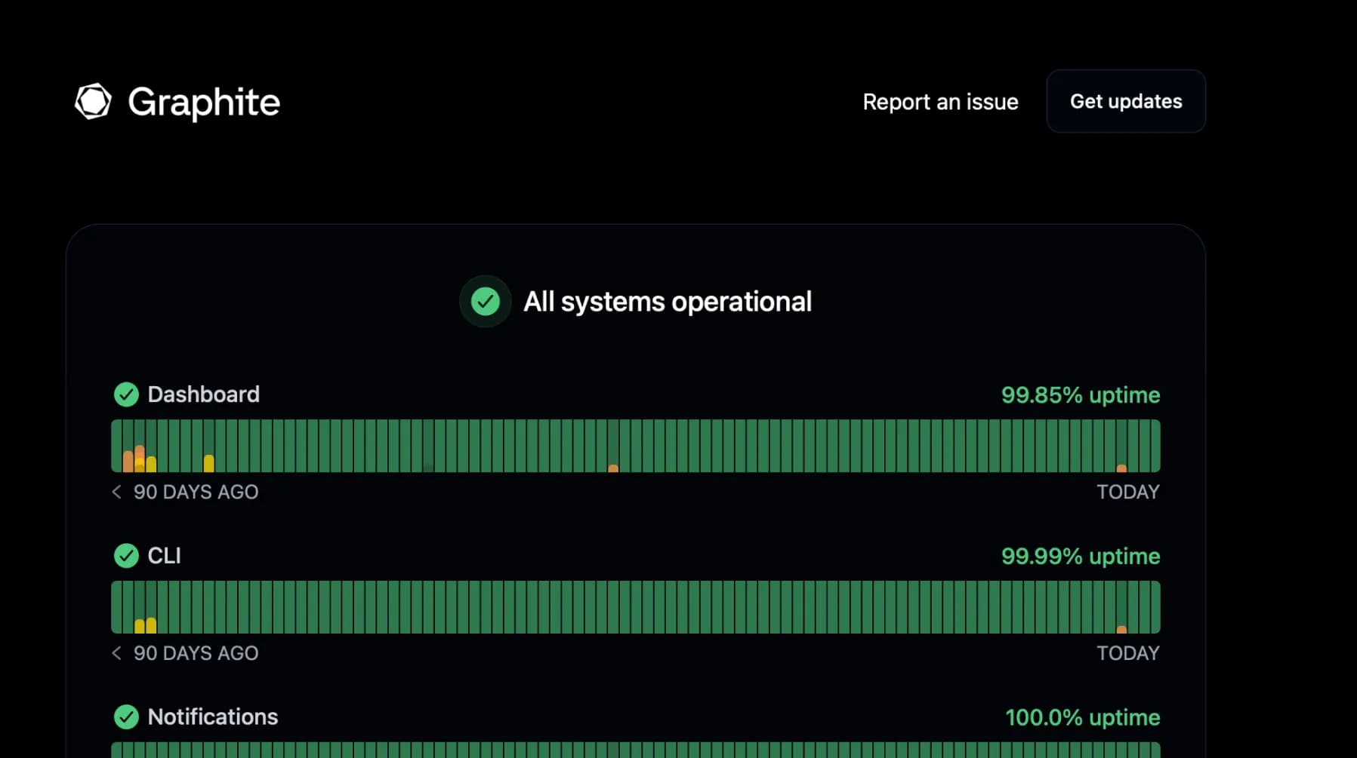Go back with chevron under Dashboard timeline
1357x758 pixels.
coord(116,492)
